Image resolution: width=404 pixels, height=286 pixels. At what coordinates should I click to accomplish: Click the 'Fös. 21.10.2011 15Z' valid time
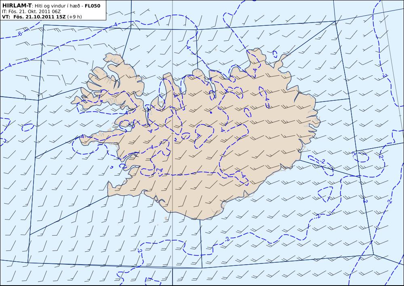point(40,17)
